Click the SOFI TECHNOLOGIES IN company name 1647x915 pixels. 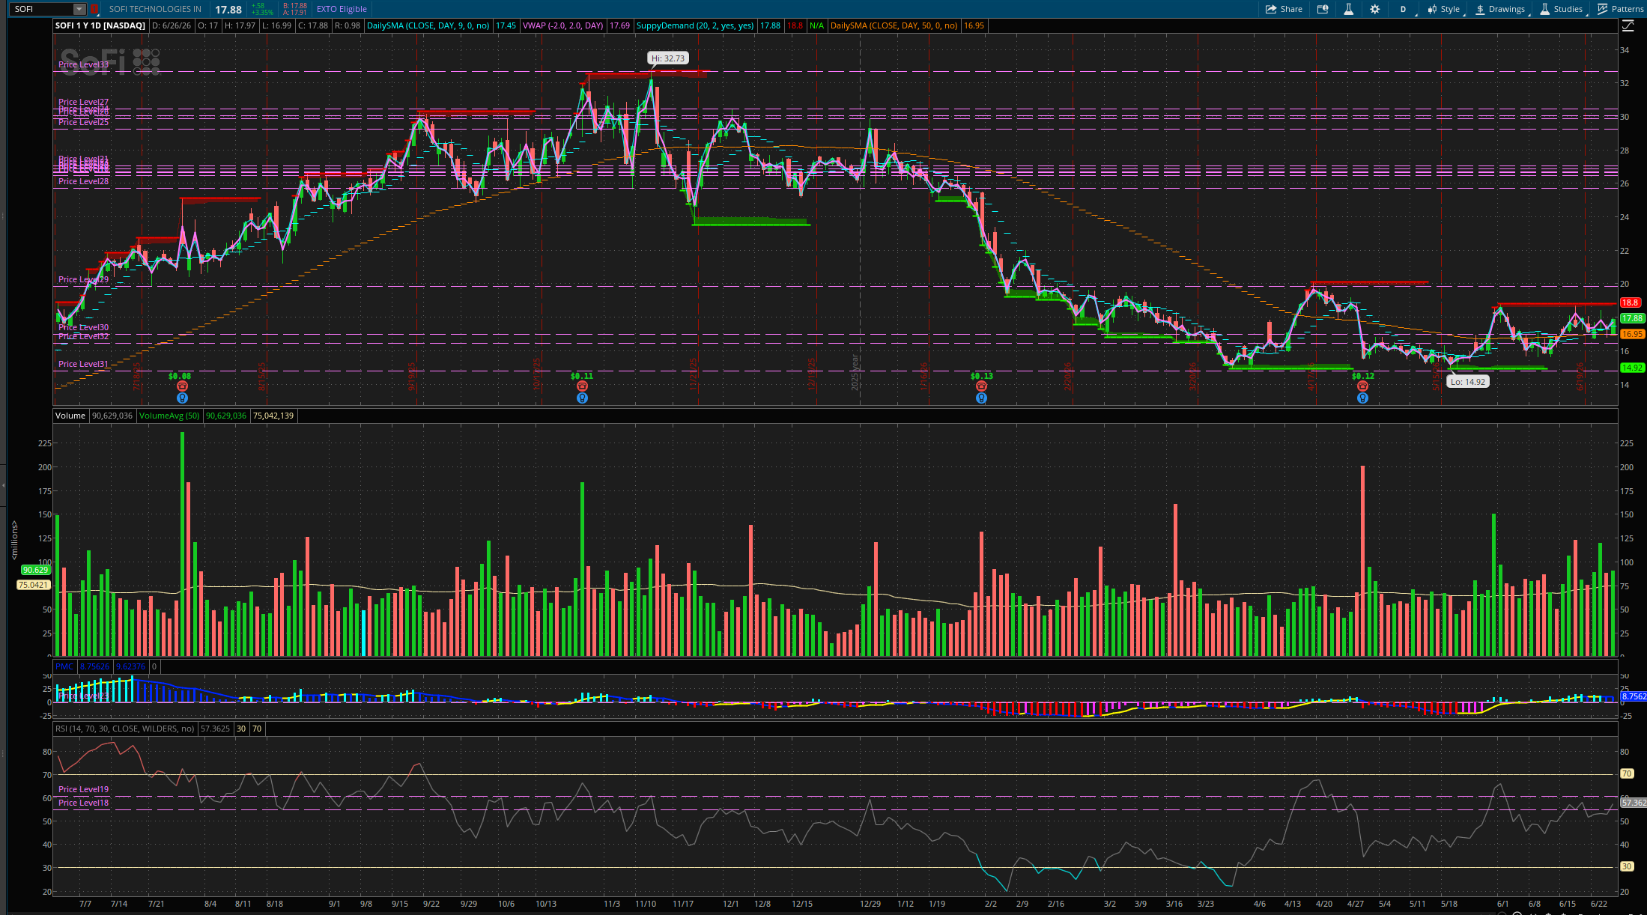[x=155, y=9]
